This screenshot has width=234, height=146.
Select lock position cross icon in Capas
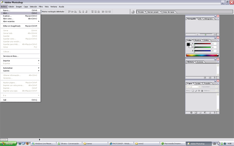pyautogui.click(x=199, y=91)
